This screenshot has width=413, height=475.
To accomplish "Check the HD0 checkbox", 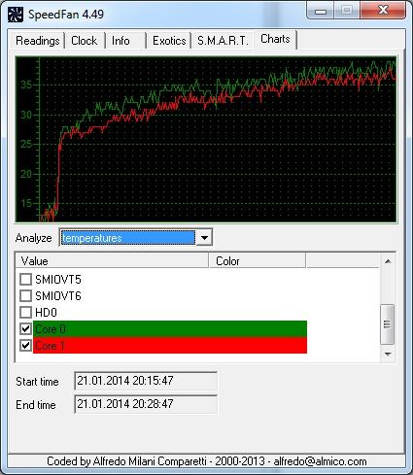I will coord(25,313).
